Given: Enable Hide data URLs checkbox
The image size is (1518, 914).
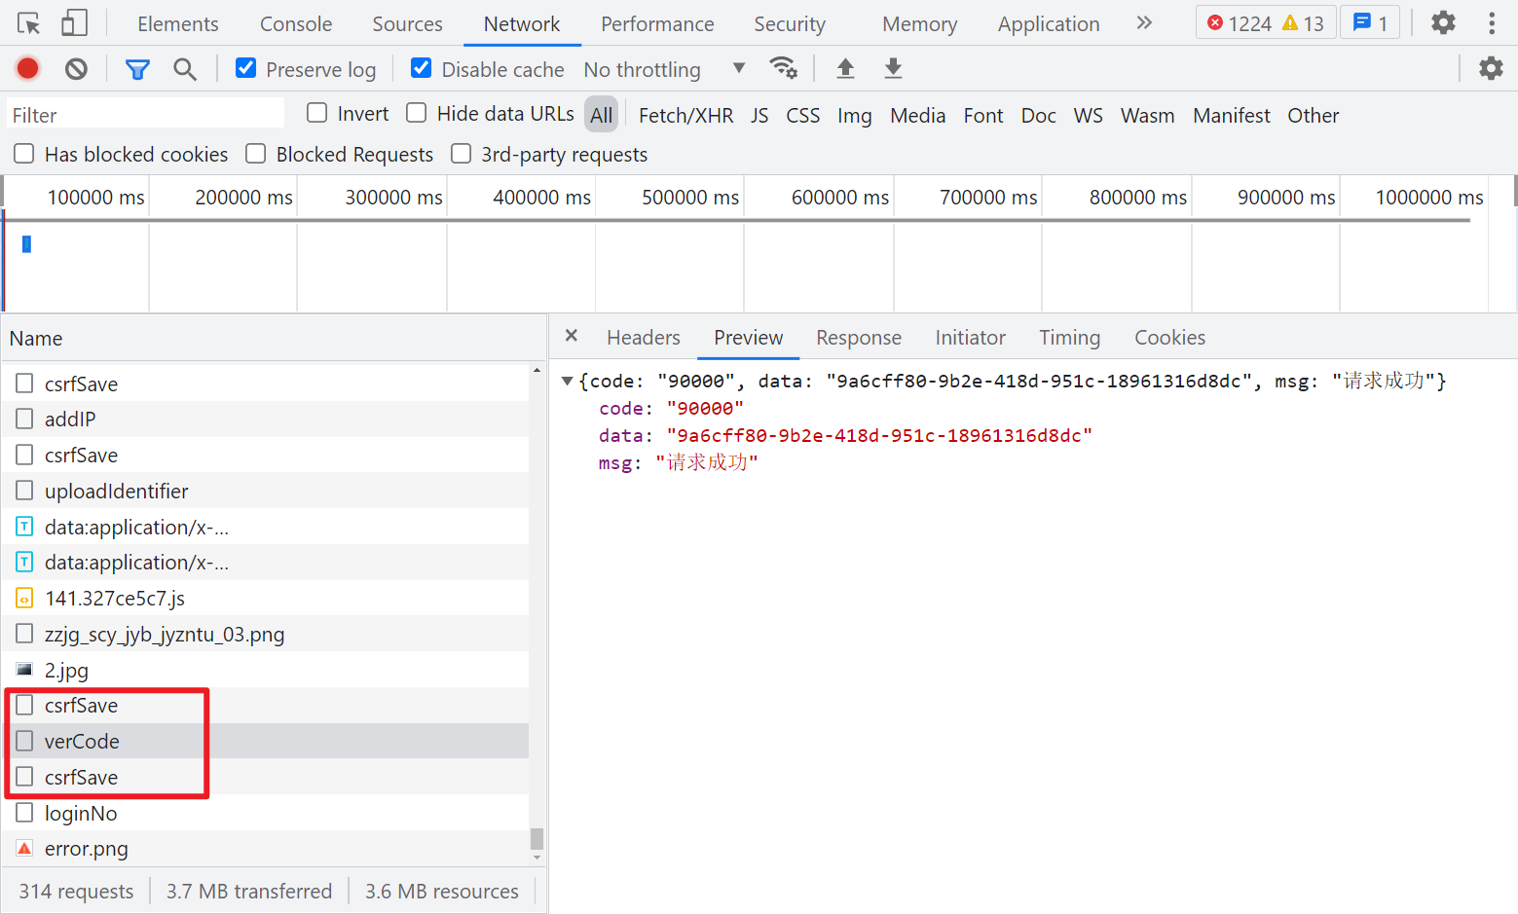Looking at the screenshot, I should (x=417, y=113).
